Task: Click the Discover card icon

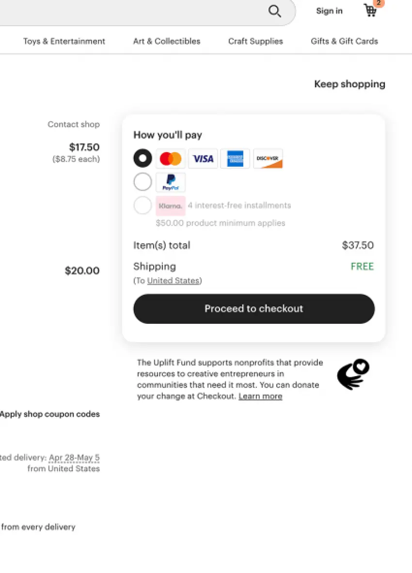Action: pyautogui.click(x=268, y=159)
